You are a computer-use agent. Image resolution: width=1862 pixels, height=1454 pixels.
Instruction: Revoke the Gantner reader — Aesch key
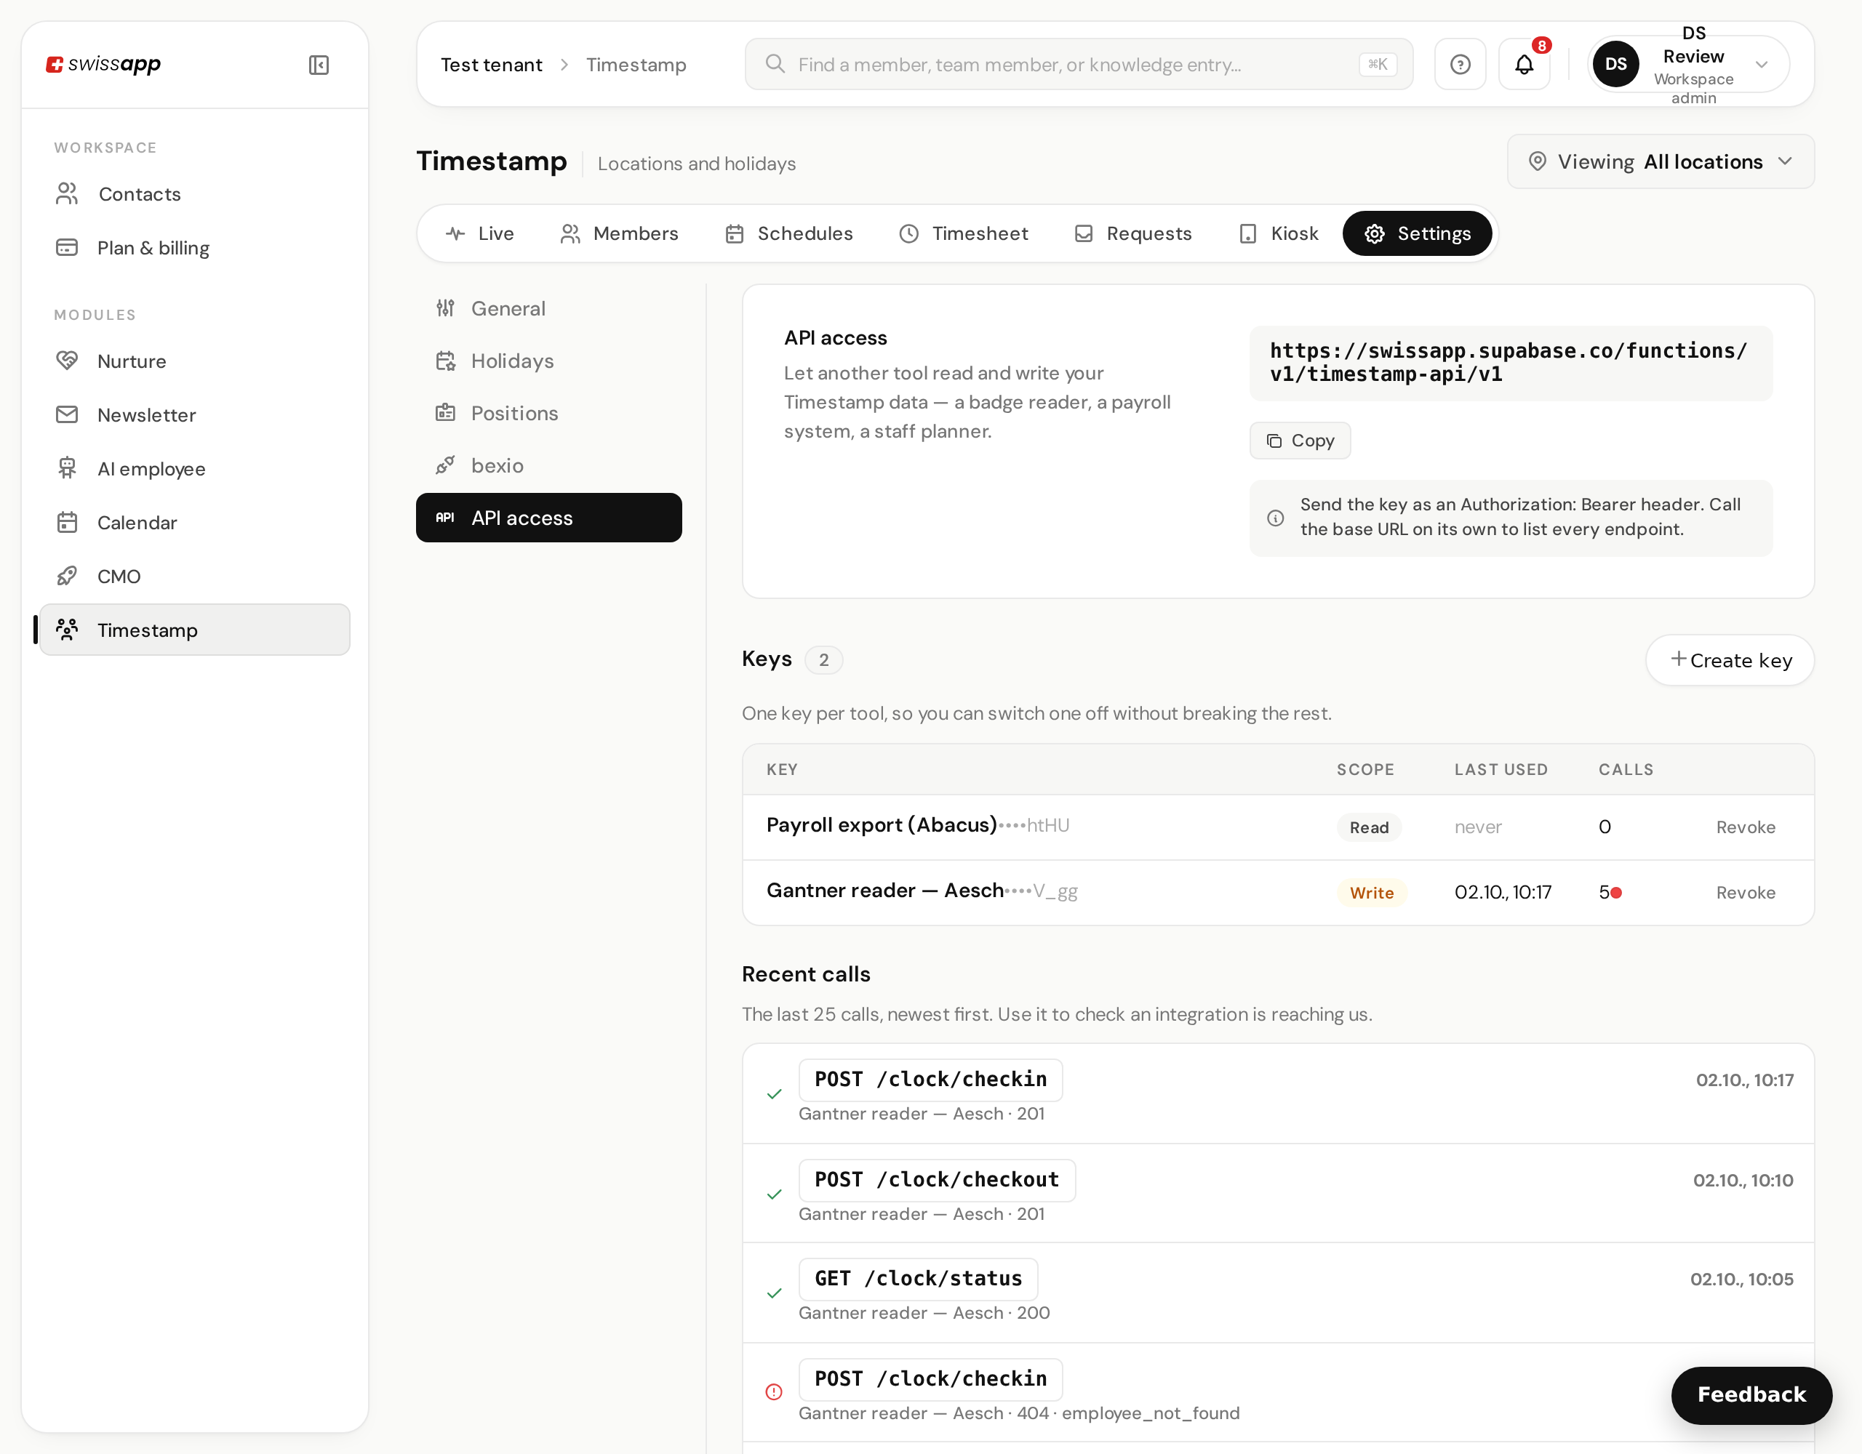(x=1745, y=893)
